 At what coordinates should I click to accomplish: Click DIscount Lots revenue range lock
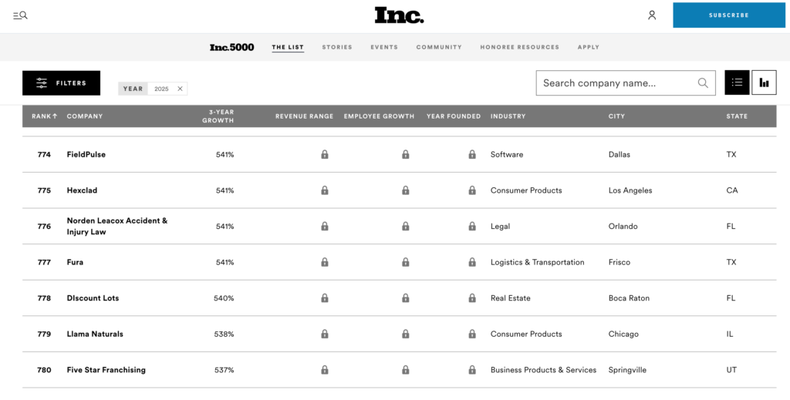click(x=325, y=297)
